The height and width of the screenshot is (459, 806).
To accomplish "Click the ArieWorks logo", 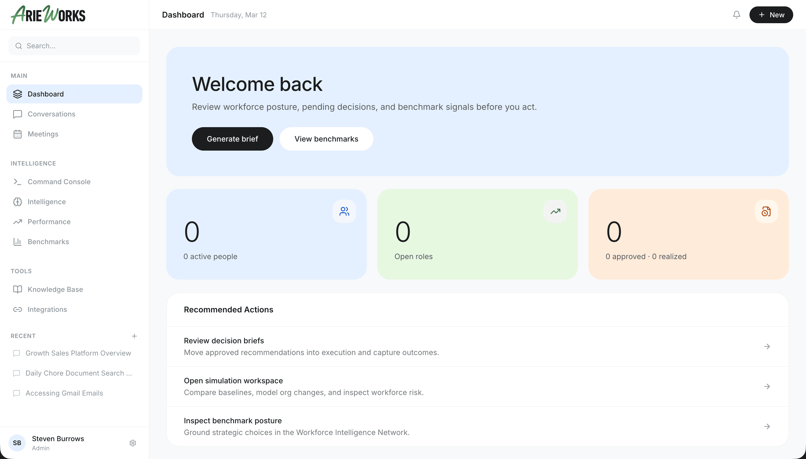I will point(48,14).
